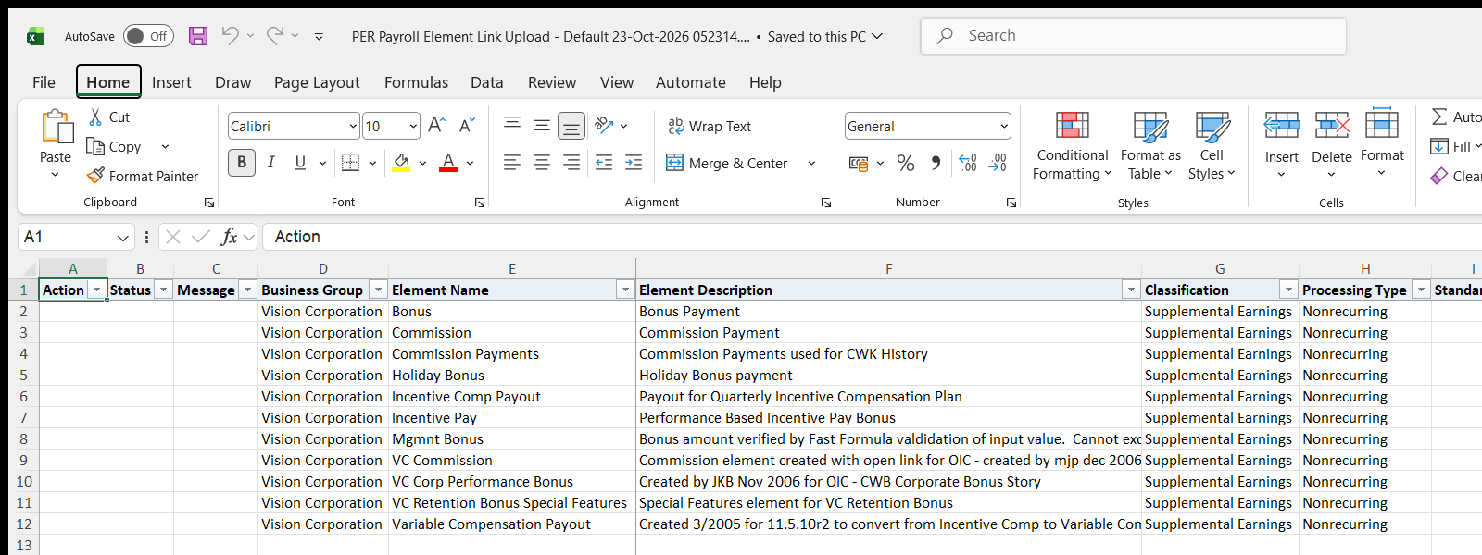Viewport: 1482px width, 555px height.
Task: Open the File menu
Action: pyautogui.click(x=44, y=82)
